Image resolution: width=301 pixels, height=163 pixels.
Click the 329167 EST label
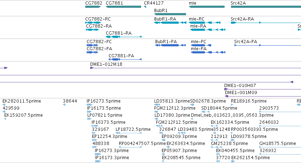100,129
